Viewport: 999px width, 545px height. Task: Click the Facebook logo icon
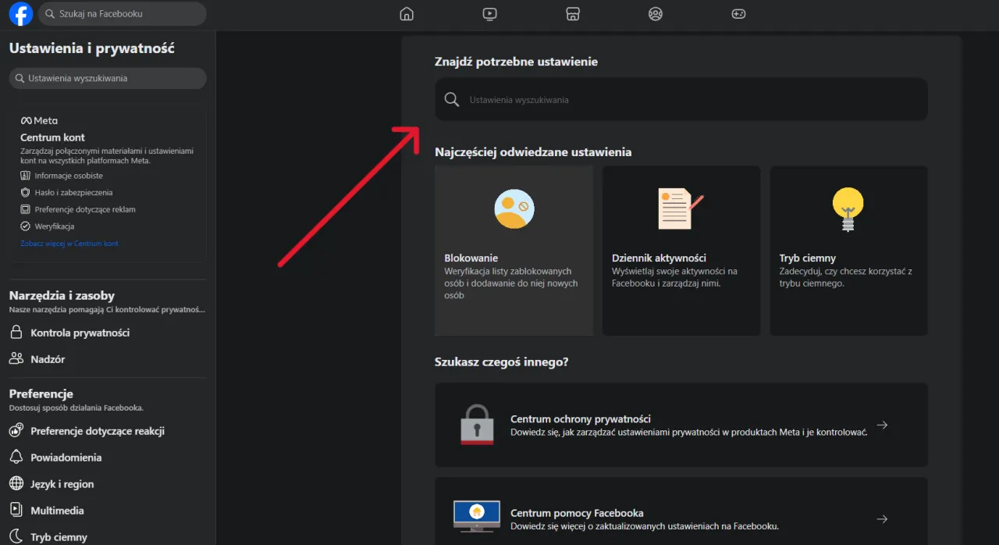click(21, 14)
